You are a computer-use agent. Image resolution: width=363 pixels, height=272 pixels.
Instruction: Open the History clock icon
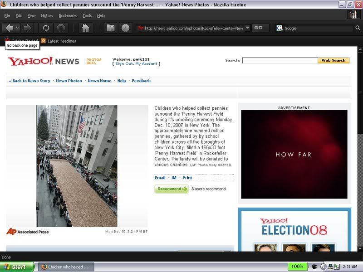click(x=125, y=28)
